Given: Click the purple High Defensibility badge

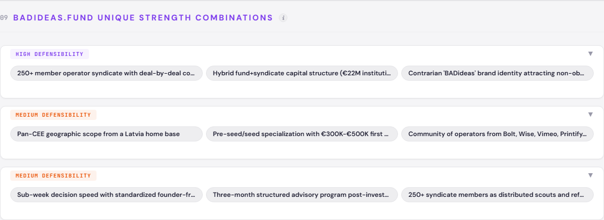Looking at the screenshot, I should coord(50,54).
